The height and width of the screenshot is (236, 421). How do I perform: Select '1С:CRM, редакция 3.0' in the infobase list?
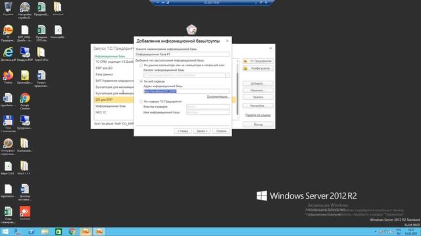click(114, 62)
